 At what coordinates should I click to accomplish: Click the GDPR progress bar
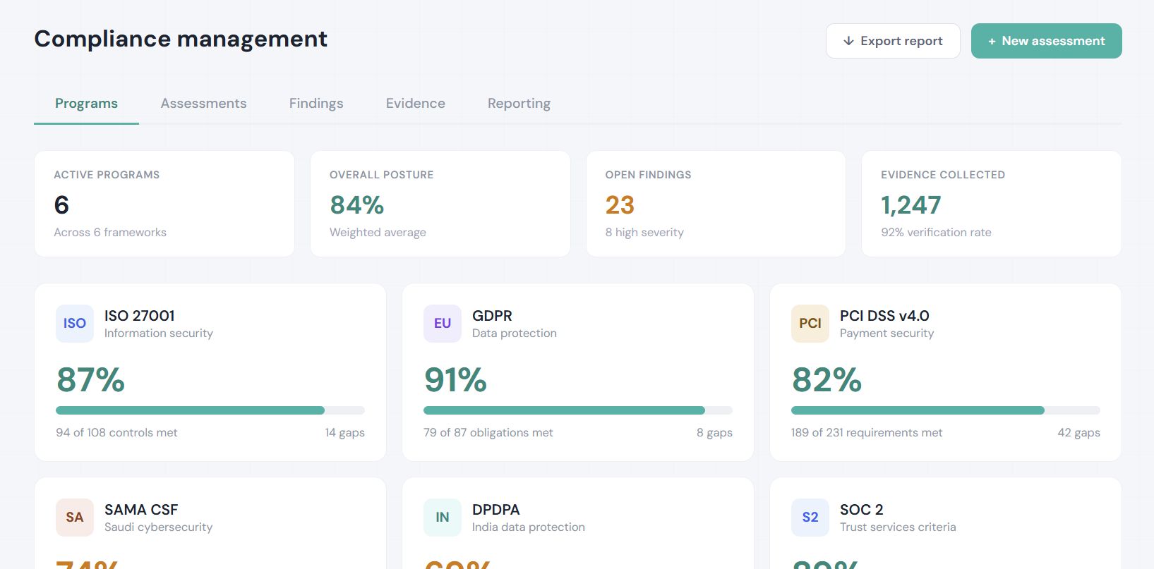pos(578,410)
